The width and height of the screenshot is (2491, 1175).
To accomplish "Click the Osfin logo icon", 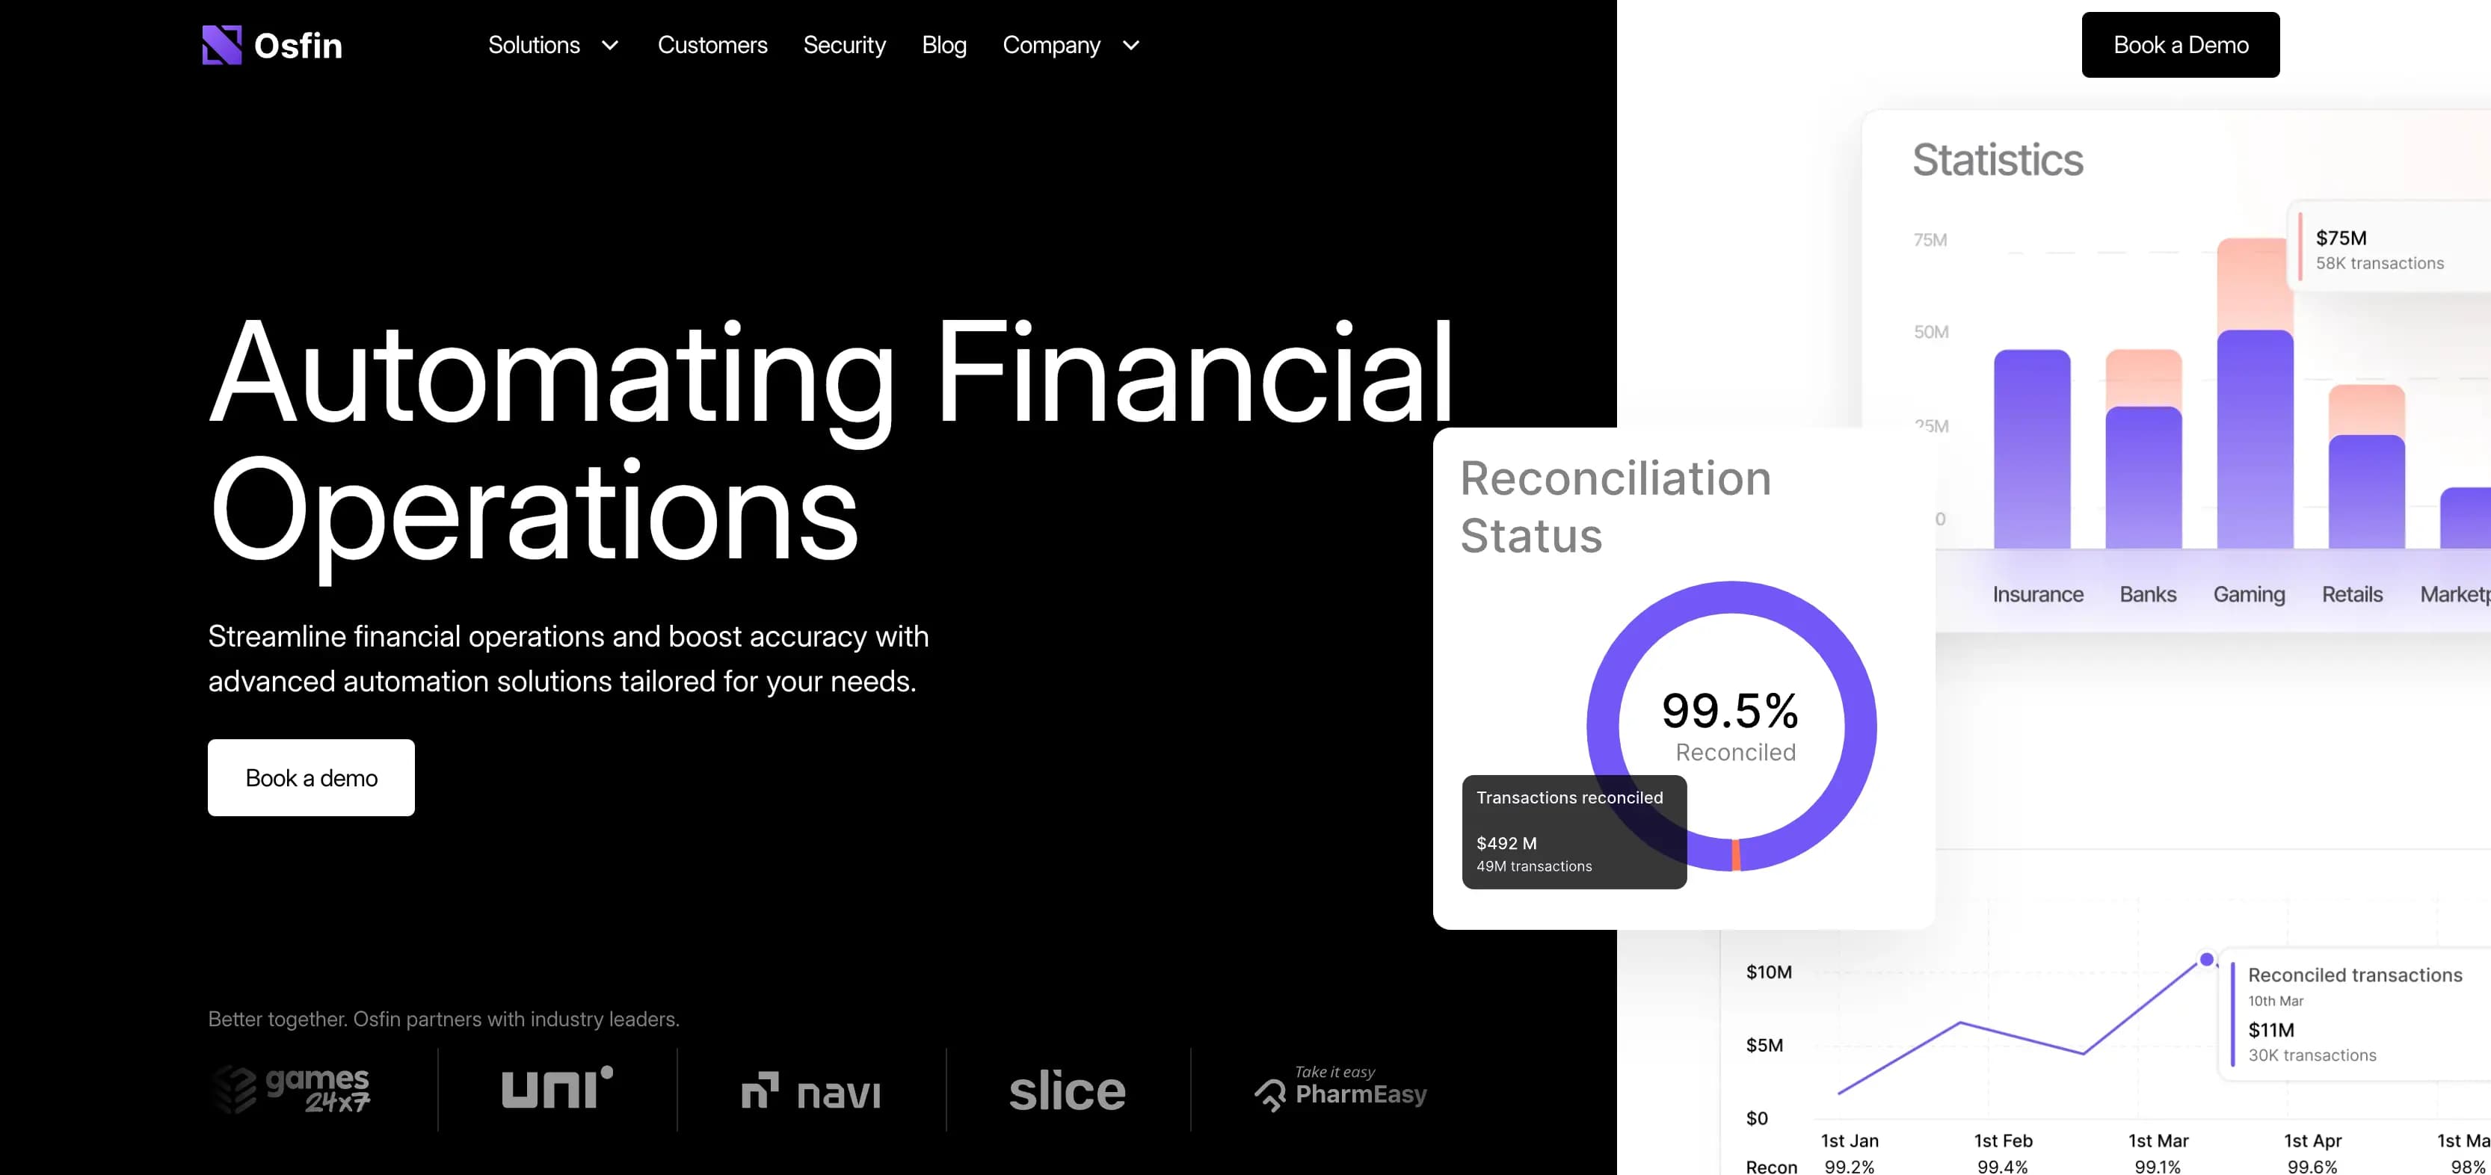I will click(x=221, y=45).
